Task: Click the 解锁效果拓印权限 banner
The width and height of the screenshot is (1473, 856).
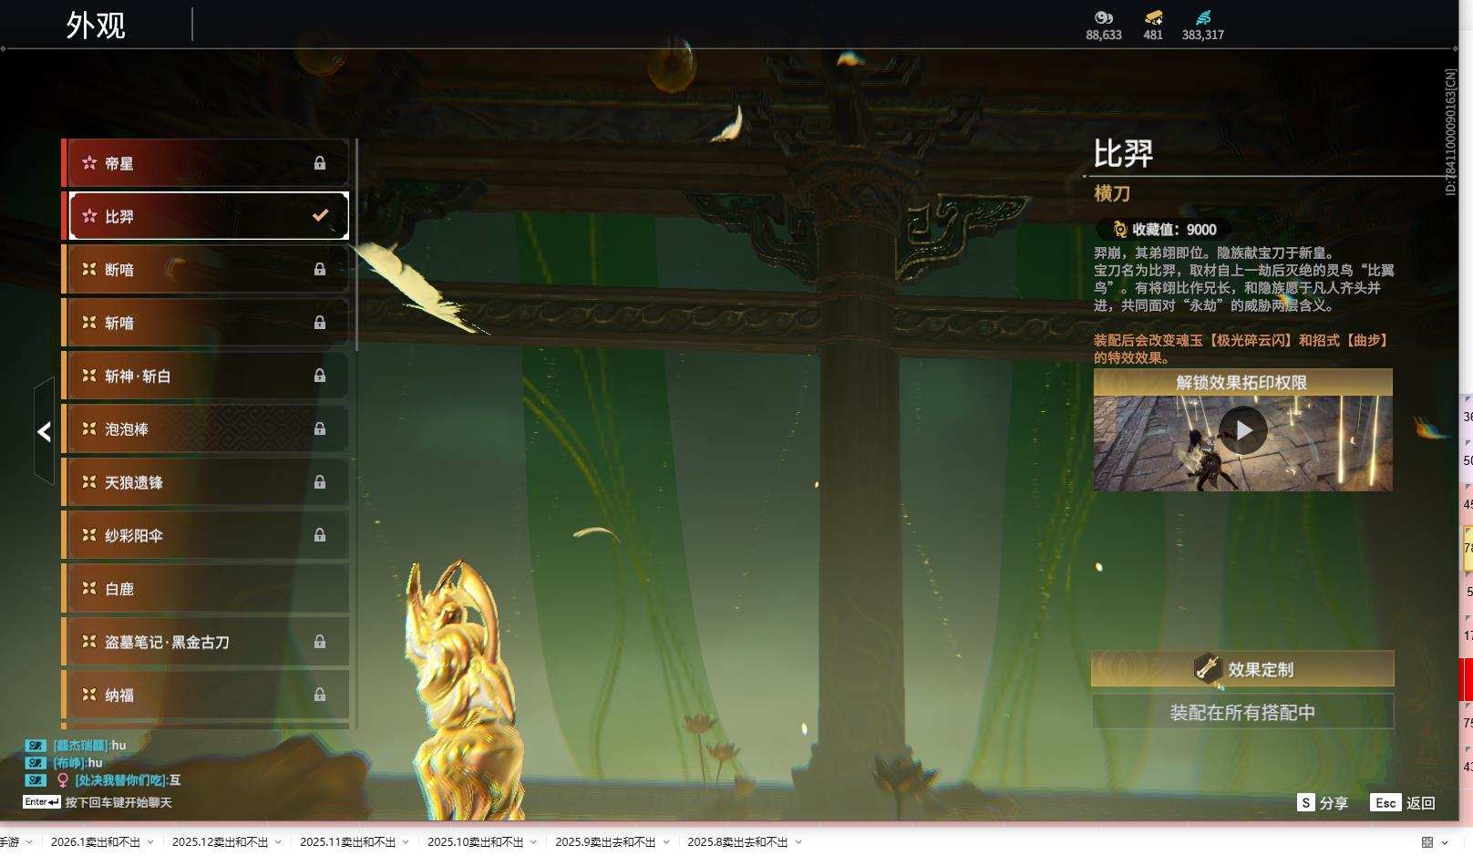Action: (1242, 382)
